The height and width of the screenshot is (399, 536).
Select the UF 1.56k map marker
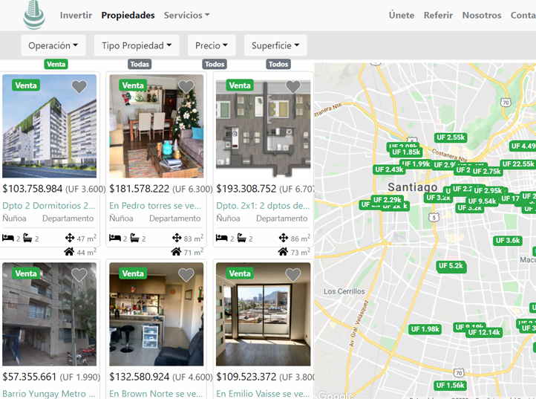click(x=450, y=386)
